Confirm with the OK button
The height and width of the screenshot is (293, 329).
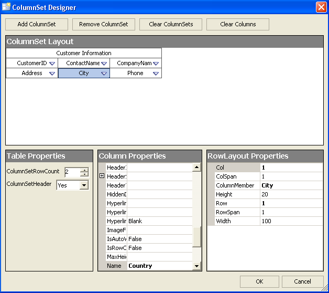tap(259, 281)
